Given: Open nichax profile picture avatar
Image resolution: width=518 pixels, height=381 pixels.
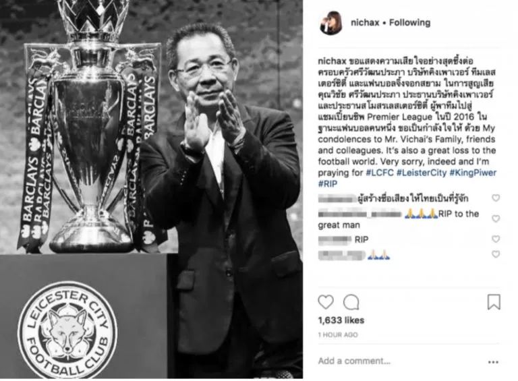Looking at the screenshot, I should tap(331, 22).
